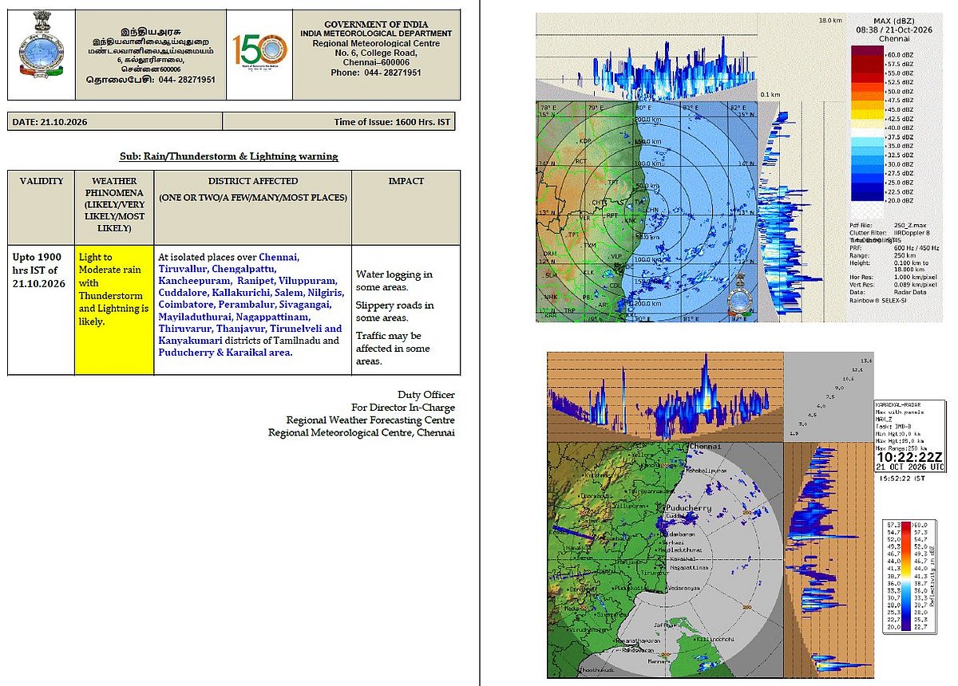Select the "GOVERNMENT OF INDIA" heading
Image resolution: width=958 pixels, height=686 pixels.
tap(375, 24)
